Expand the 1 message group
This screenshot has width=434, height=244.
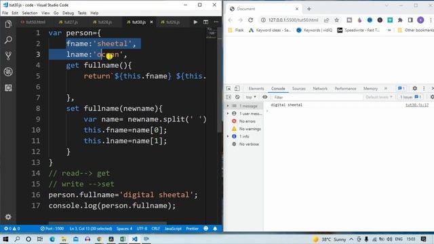(228, 106)
